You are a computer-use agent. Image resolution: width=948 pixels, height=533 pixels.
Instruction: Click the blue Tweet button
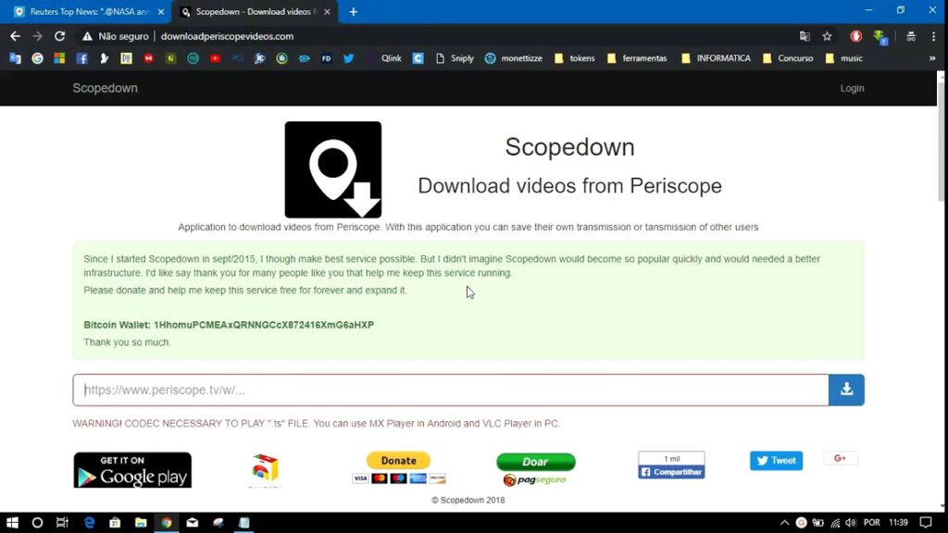[x=777, y=461]
